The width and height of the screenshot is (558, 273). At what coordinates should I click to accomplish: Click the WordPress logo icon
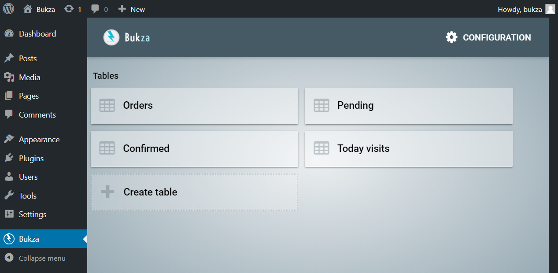(x=9, y=9)
